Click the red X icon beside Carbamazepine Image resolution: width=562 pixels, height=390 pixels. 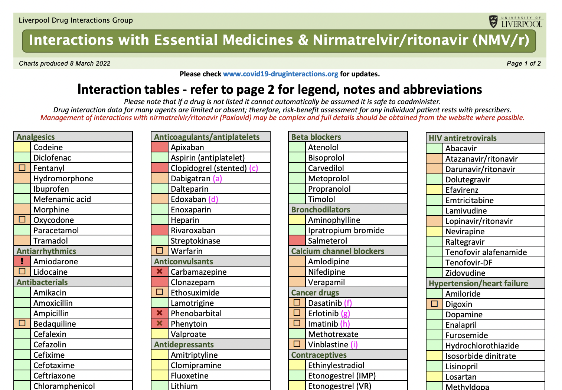(160, 271)
